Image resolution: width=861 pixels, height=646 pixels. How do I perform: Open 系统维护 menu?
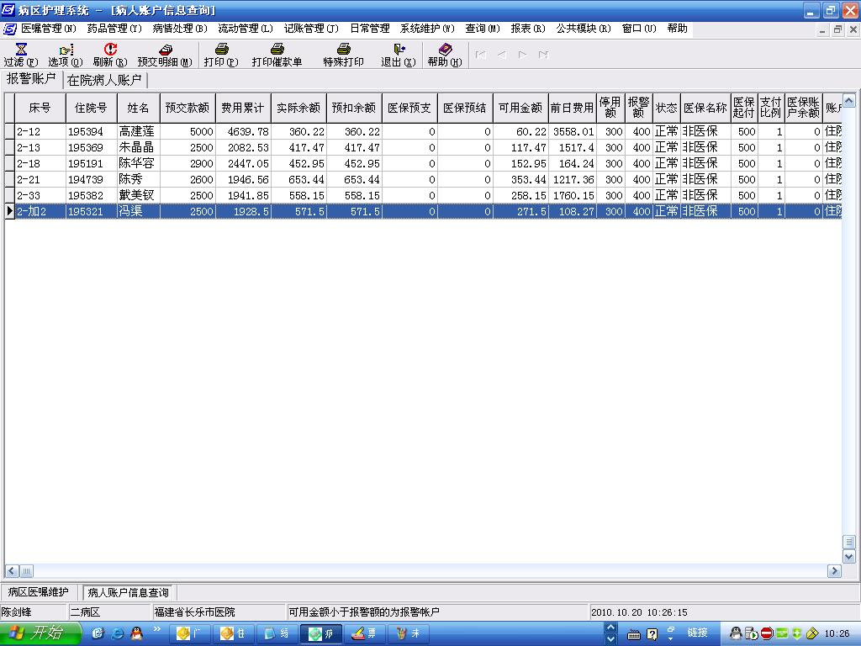(427, 29)
